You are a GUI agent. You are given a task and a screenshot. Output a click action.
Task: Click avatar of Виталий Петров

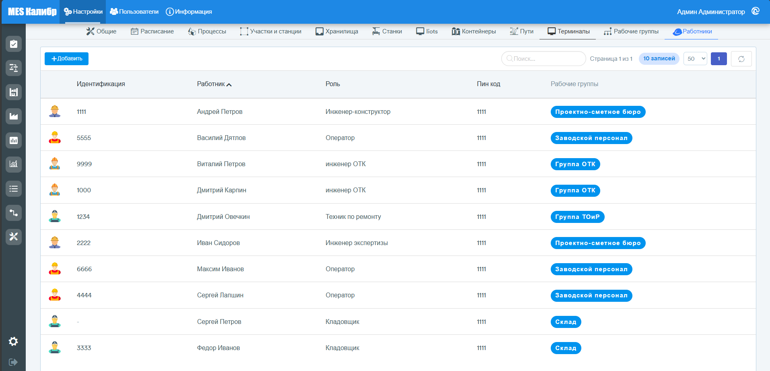pos(55,164)
